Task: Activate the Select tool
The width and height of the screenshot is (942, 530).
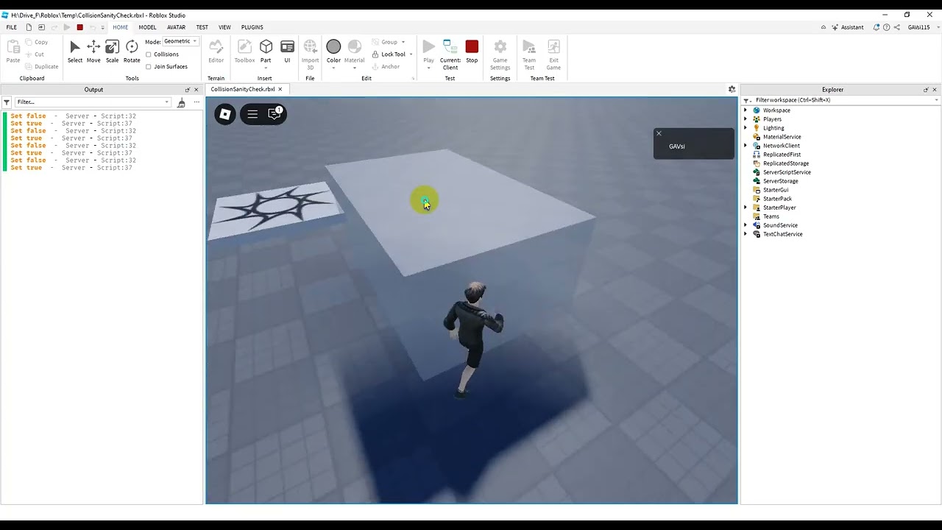Action: click(x=75, y=52)
